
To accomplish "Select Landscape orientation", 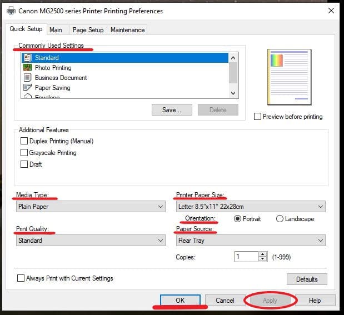I will pos(280,219).
